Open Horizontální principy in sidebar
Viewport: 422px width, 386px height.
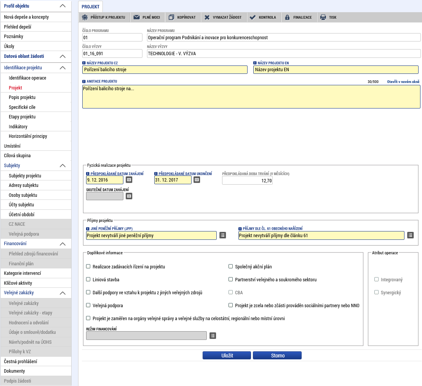click(36, 136)
